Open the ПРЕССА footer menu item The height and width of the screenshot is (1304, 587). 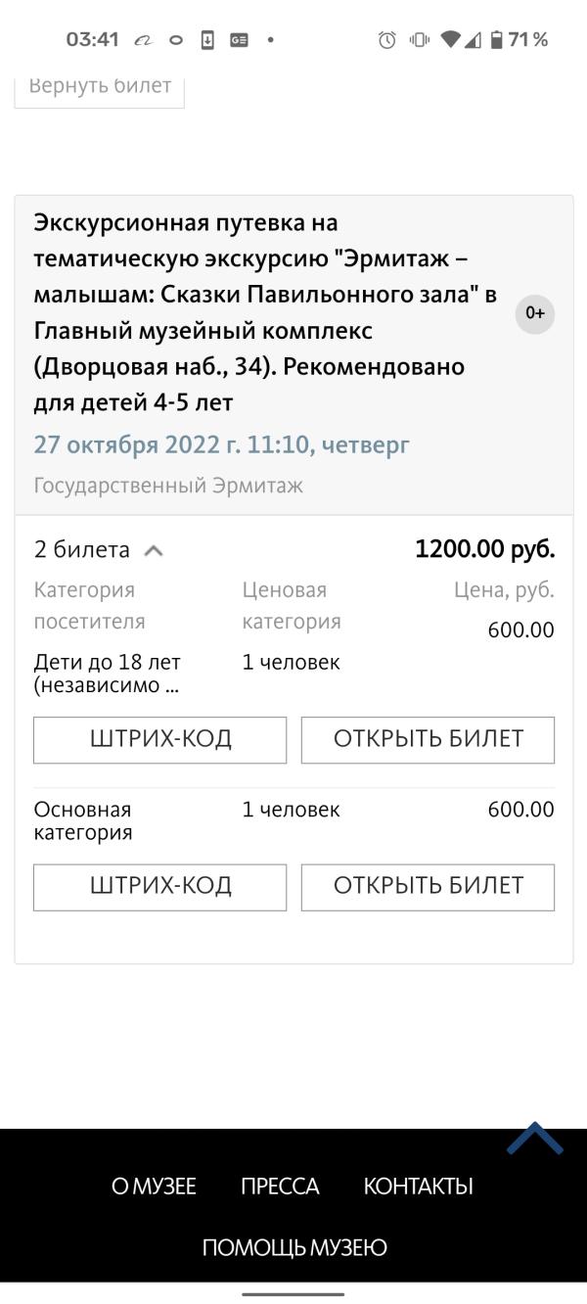pyautogui.click(x=280, y=1187)
